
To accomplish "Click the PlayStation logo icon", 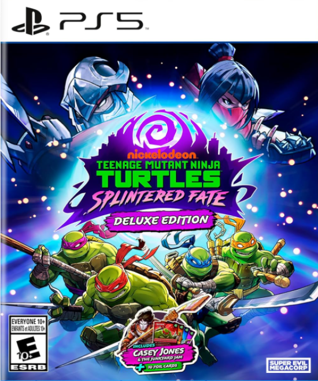I will [x=31, y=21].
